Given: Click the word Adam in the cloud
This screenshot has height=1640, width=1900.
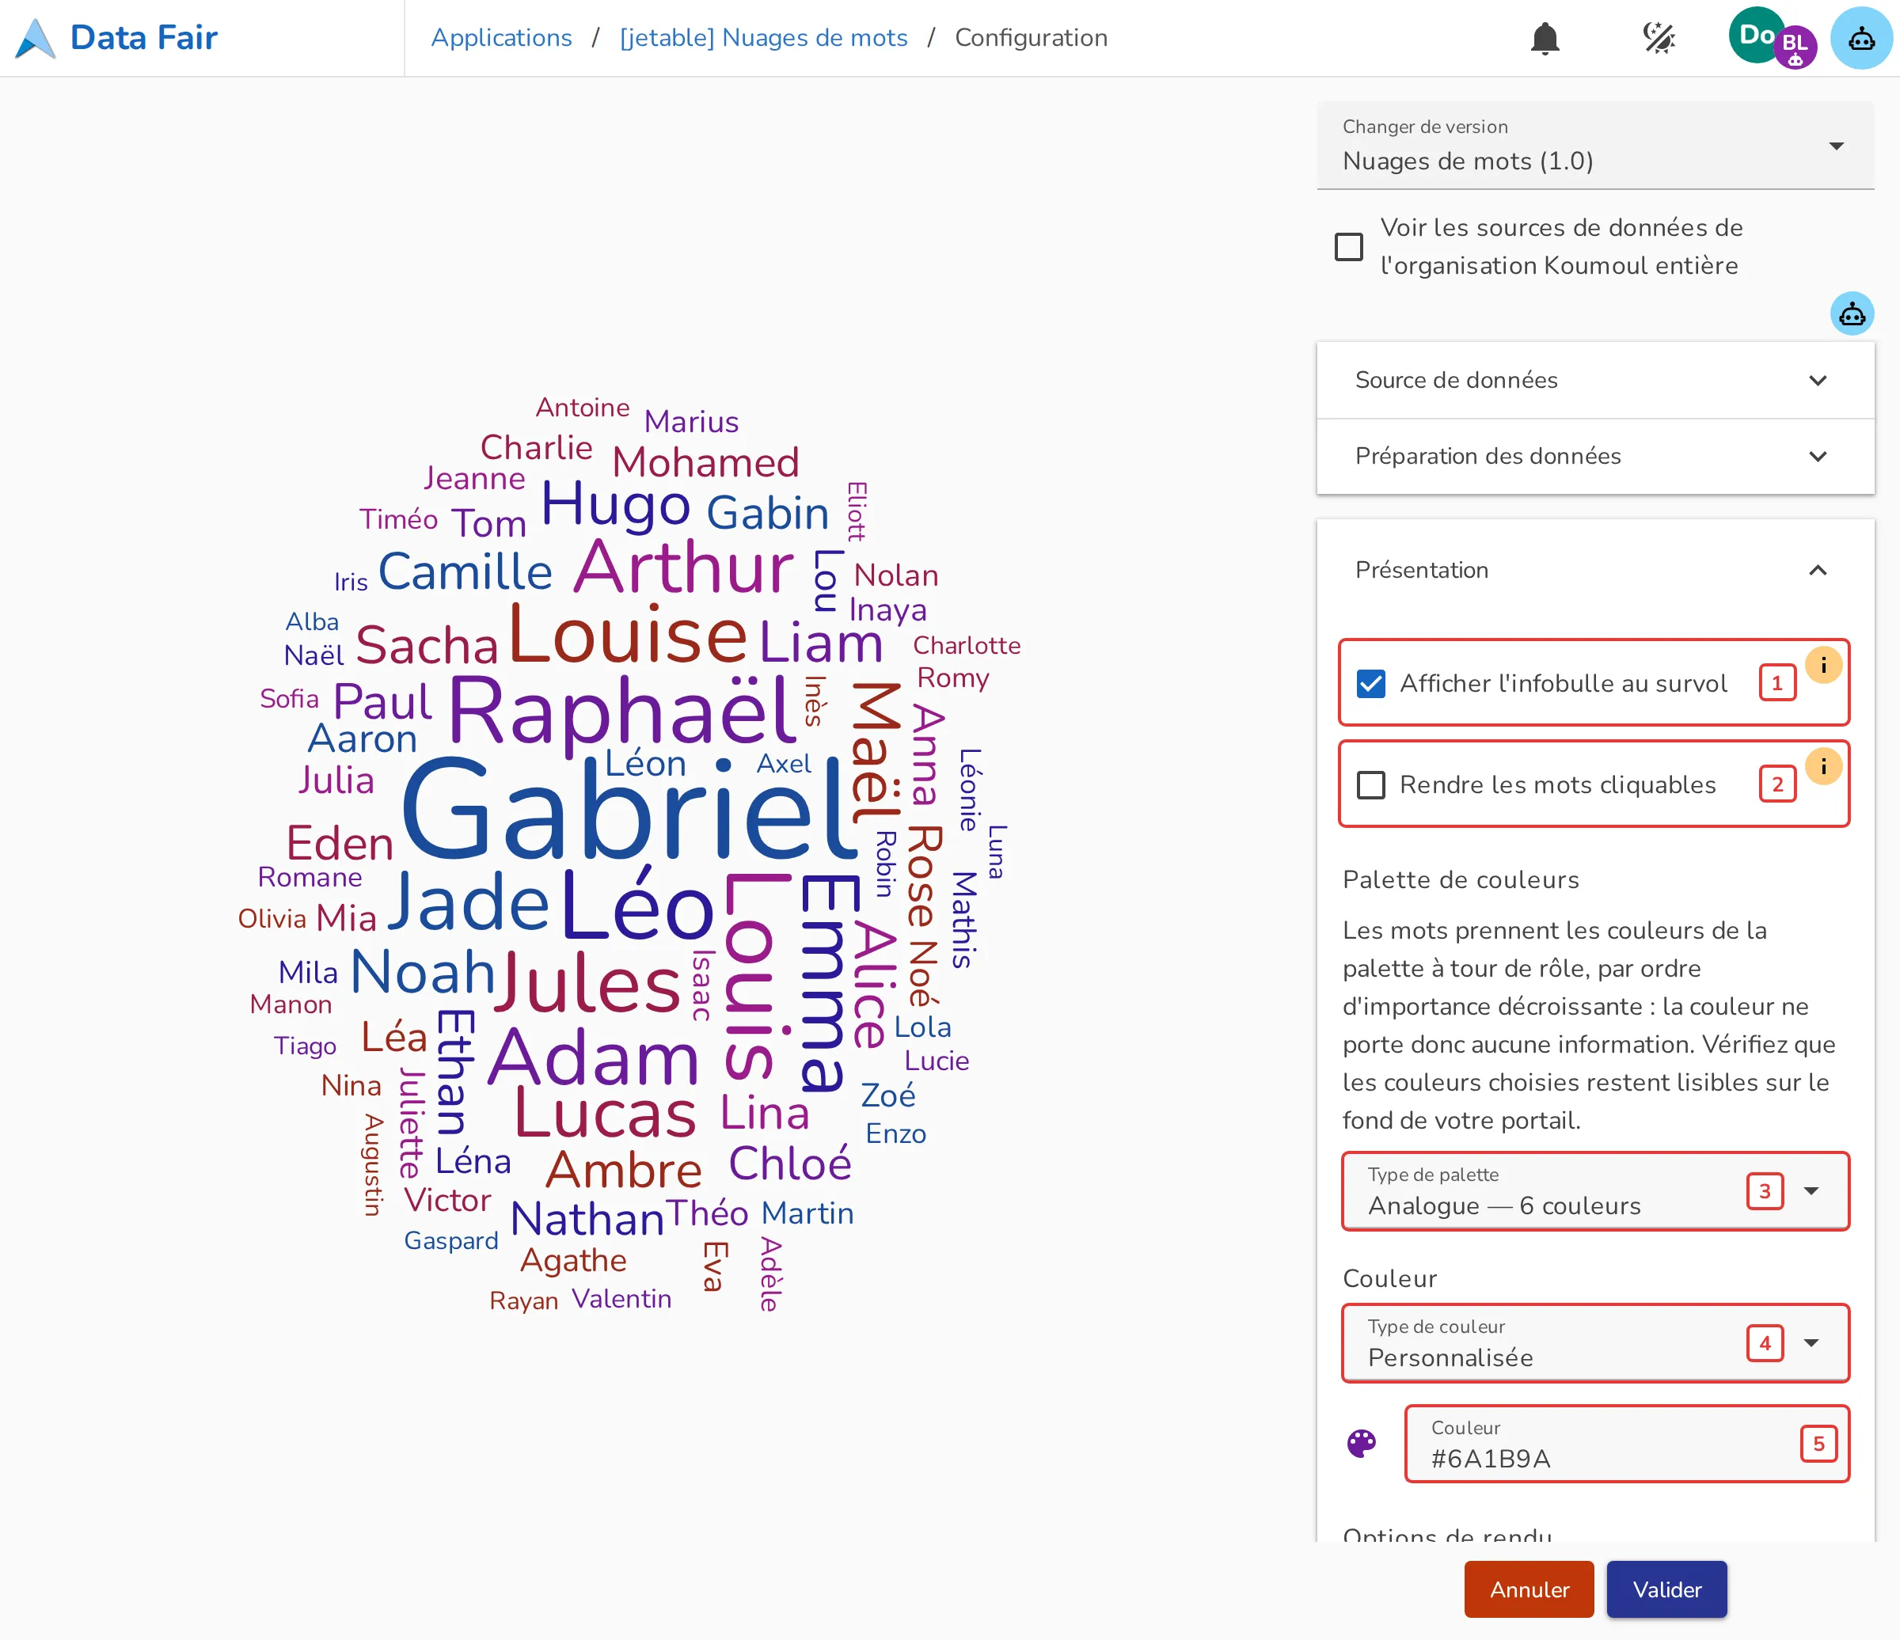Looking at the screenshot, I should (595, 1057).
